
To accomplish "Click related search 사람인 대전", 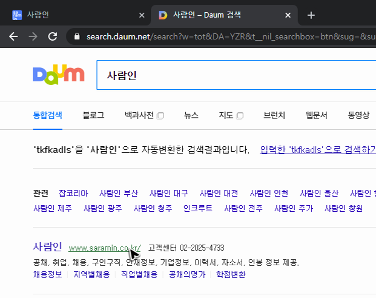I will (219, 193).
